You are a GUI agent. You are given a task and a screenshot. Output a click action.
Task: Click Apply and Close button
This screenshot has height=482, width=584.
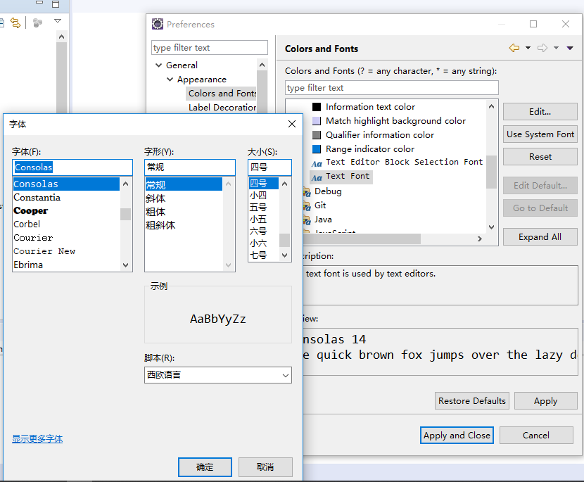457,435
